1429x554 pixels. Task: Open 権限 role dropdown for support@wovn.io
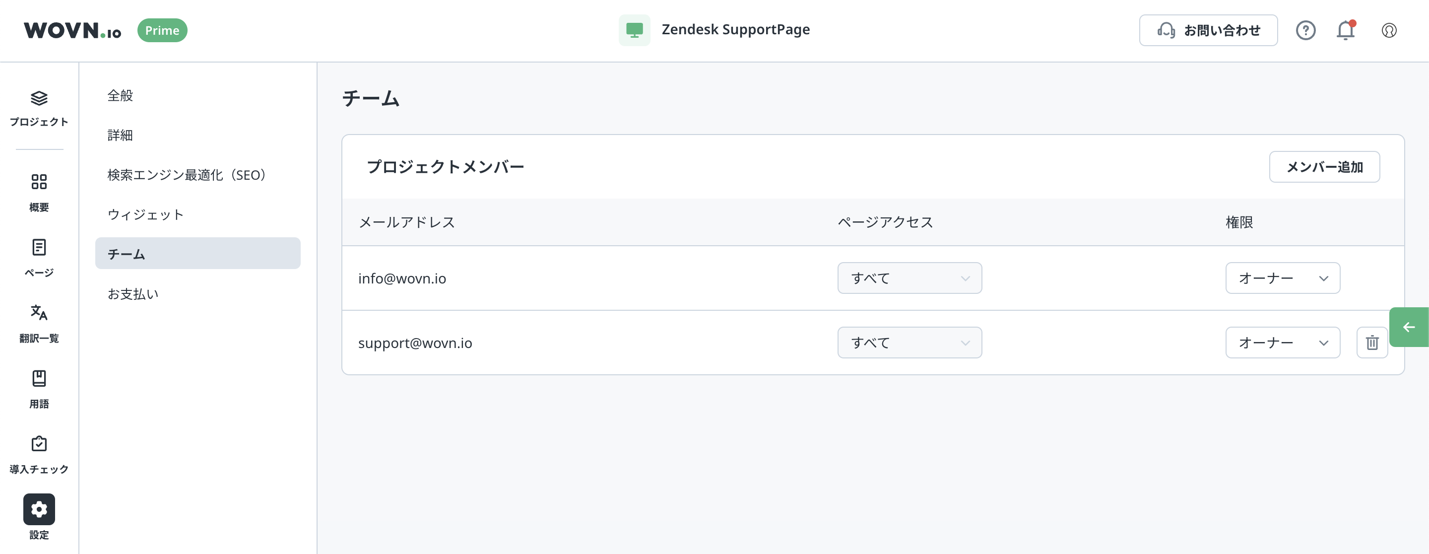click(x=1283, y=343)
